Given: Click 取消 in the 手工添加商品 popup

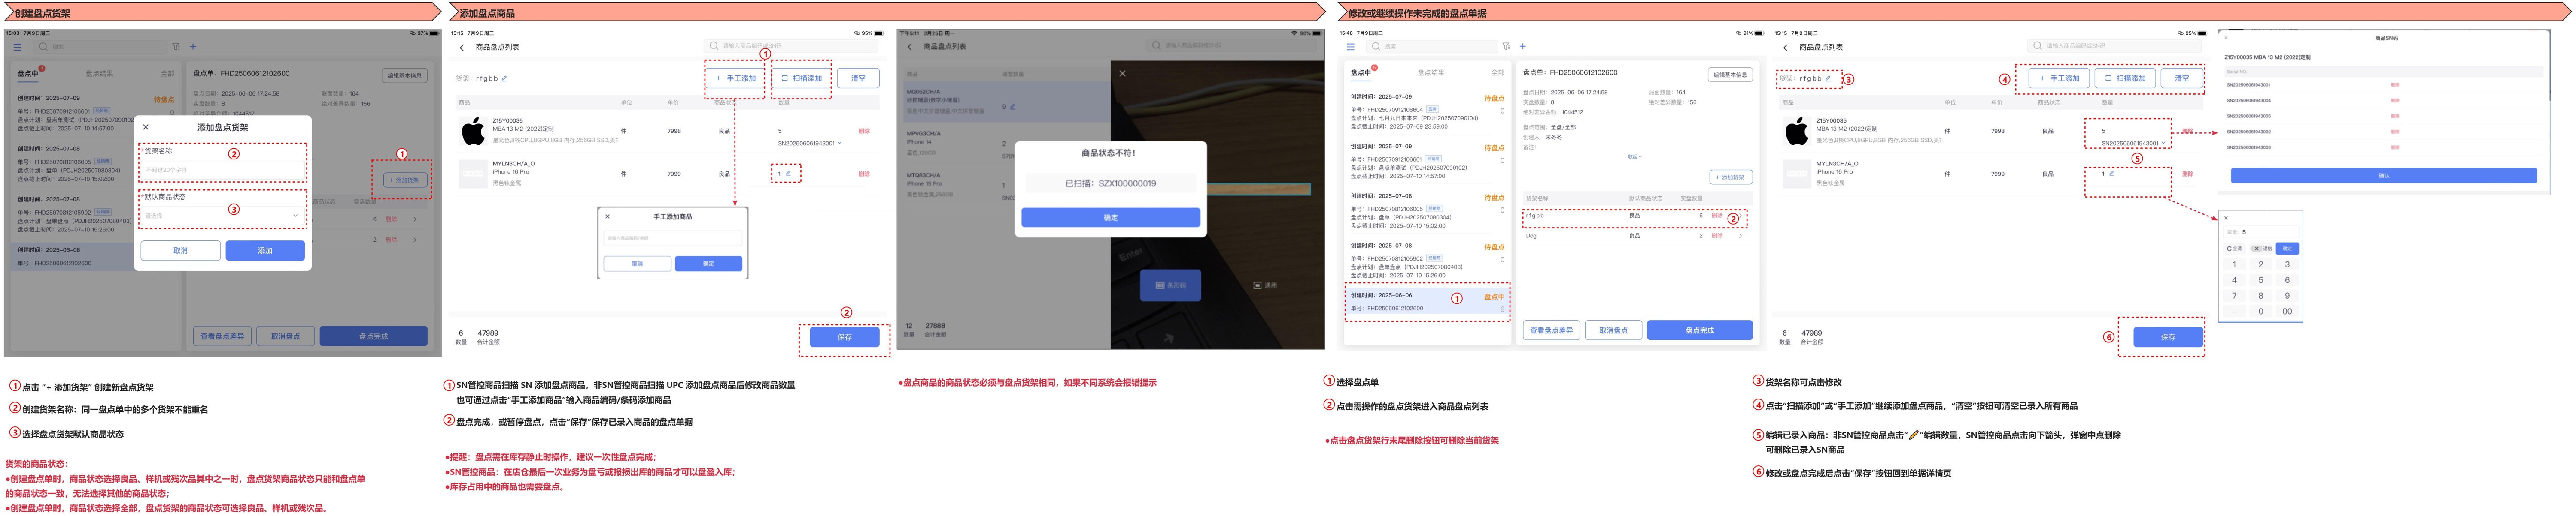Looking at the screenshot, I should [637, 264].
